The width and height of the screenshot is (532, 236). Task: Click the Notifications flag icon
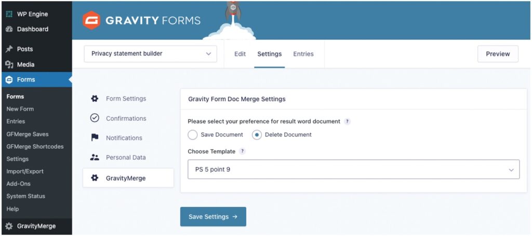click(95, 138)
